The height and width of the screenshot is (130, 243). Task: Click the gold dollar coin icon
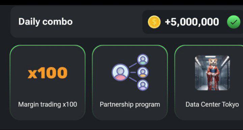[154, 22]
